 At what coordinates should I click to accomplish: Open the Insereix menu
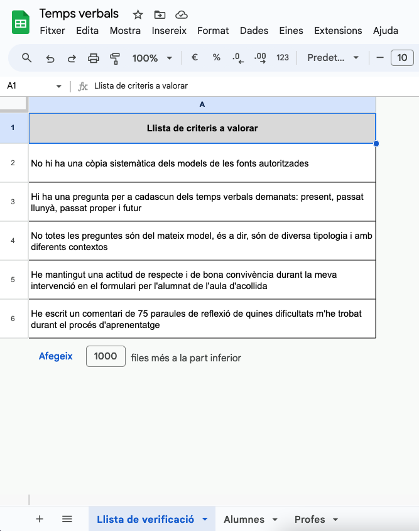click(x=169, y=30)
